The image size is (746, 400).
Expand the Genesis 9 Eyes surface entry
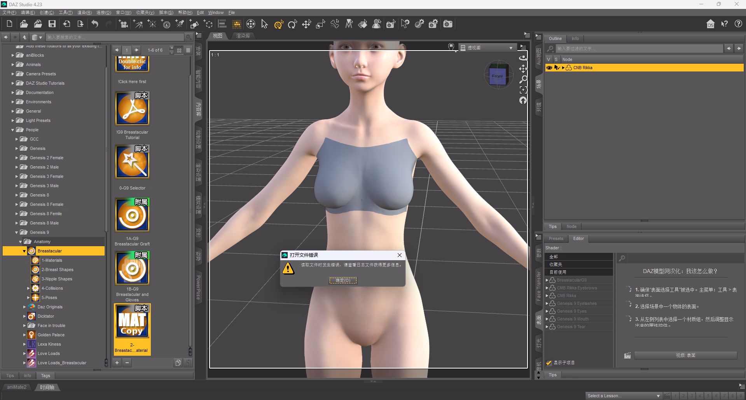[x=547, y=311]
